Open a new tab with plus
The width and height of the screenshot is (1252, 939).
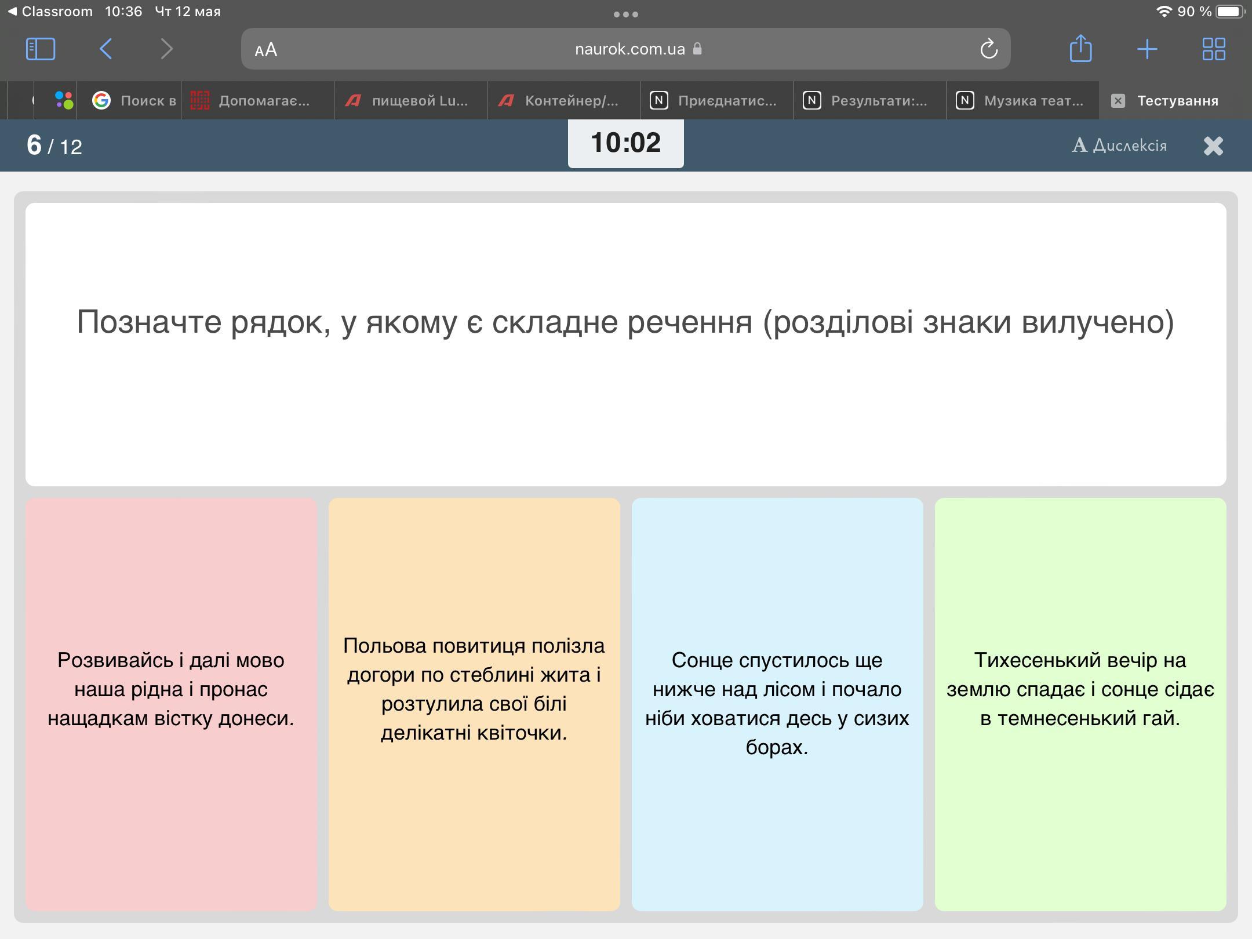[x=1147, y=49]
